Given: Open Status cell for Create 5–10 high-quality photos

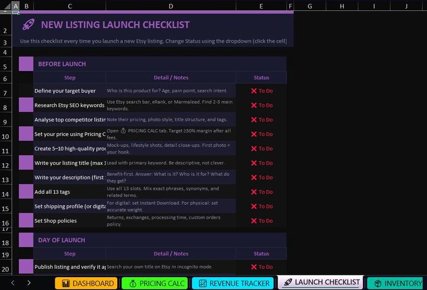Looking at the screenshot, I should [x=261, y=149].
